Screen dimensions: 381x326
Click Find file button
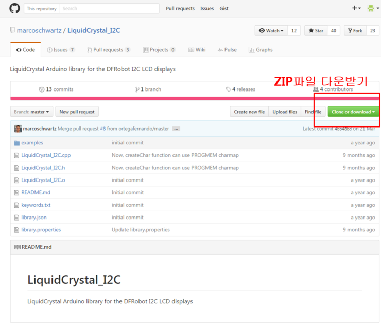(x=313, y=112)
